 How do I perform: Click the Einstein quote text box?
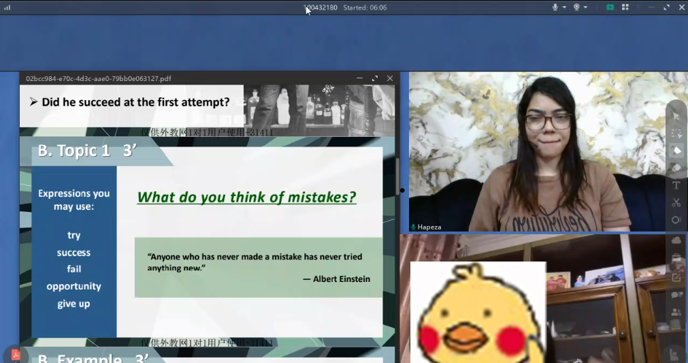pos(259,268)
